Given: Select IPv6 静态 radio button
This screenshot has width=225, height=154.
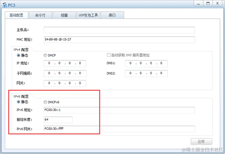Looking at the screenshot, I should [18, 102].
